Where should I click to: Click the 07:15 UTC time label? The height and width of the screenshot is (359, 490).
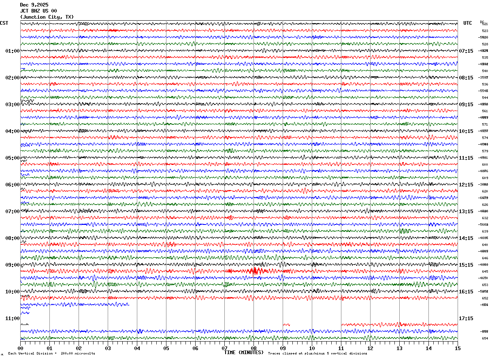tap(466, 51)
